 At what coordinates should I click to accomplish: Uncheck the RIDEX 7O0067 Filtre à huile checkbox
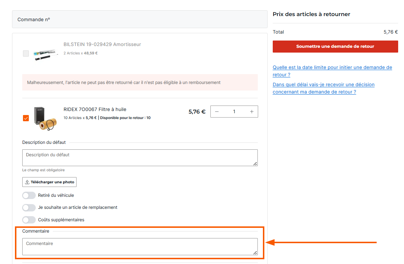(26, 118)
